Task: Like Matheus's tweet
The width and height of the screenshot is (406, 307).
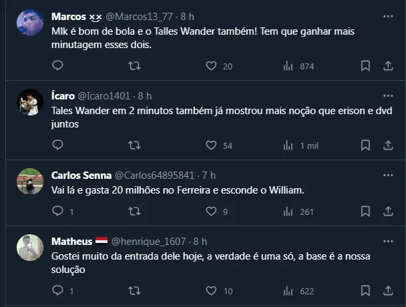Action: (x=211, y=291)
